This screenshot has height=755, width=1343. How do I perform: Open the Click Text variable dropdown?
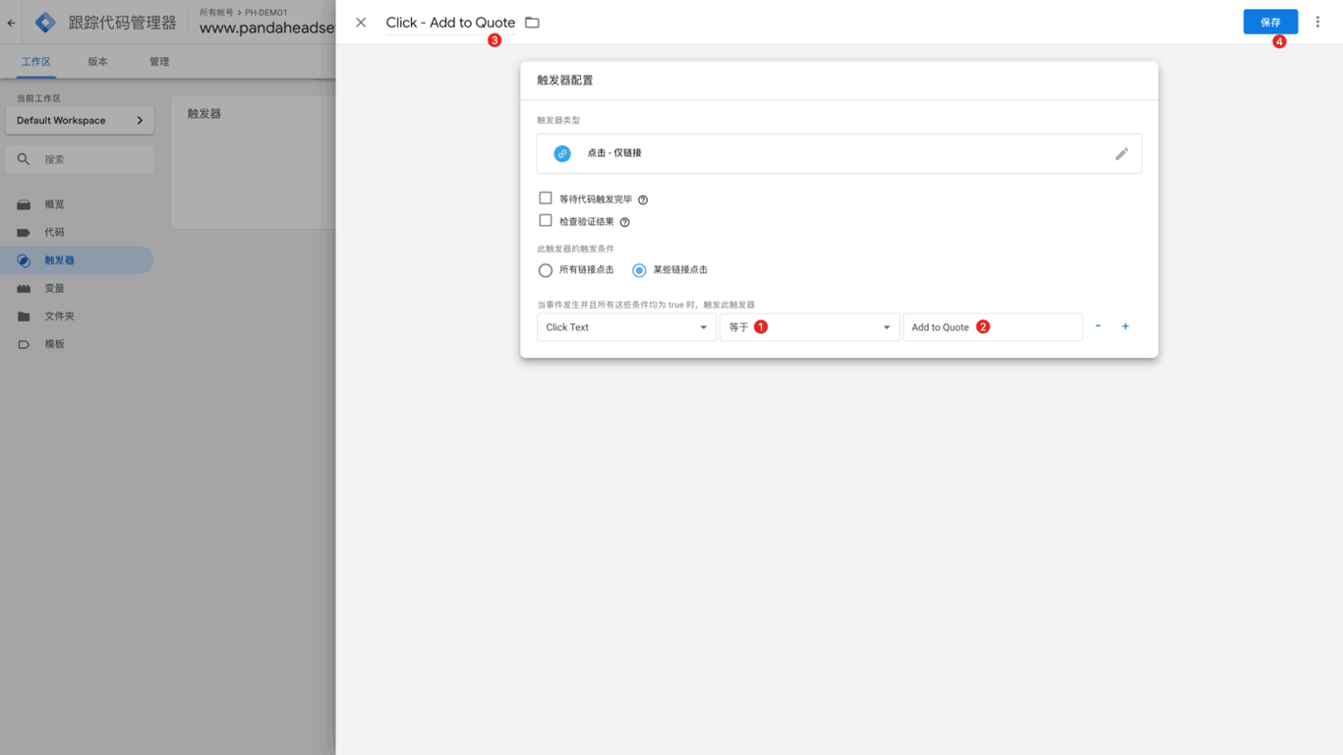click(626, 327)
